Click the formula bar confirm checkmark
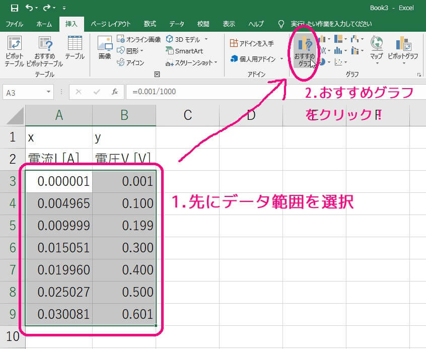Image resolution: width=426 pixels, height=349 pixels. pos(97,92)
